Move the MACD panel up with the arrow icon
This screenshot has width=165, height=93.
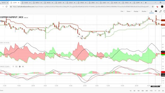coord(13,67)
